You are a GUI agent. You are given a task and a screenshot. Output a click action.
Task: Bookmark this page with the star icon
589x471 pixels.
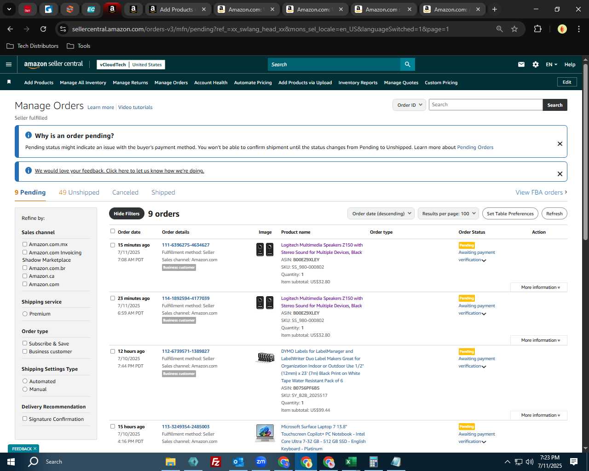(514, 29)
